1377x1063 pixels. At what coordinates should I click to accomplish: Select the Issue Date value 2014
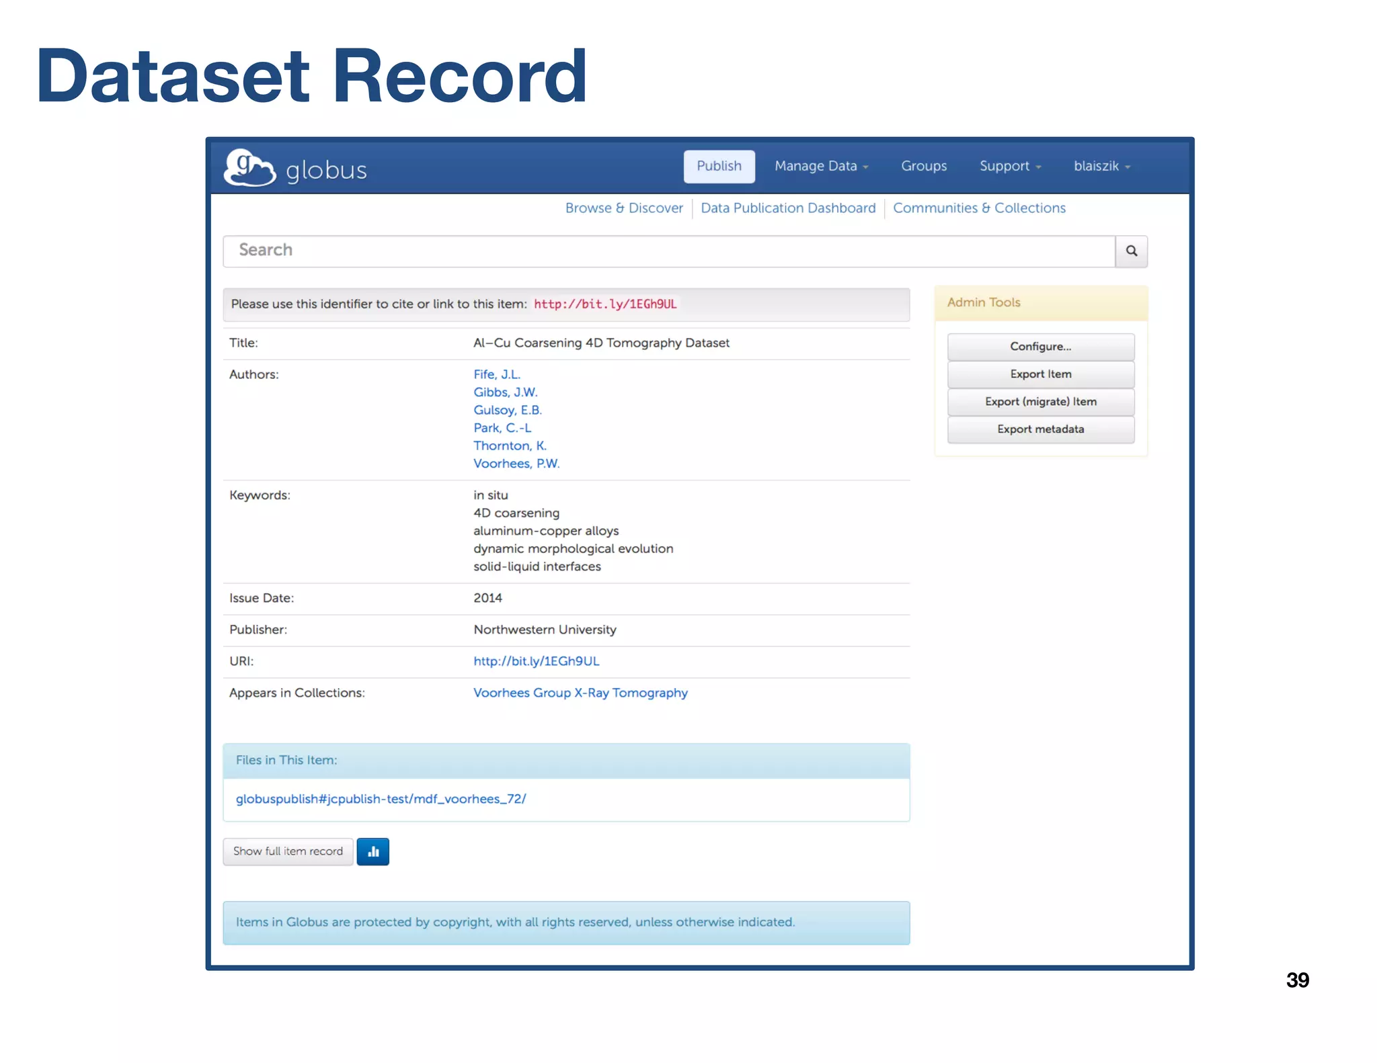click(488, 598)
